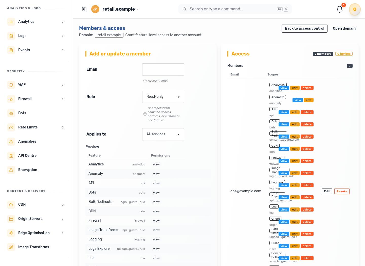This screenshot has height=266, width=365.
Task: Open Edge Optimisation lightning icon
Action: (x=11, y=233)
